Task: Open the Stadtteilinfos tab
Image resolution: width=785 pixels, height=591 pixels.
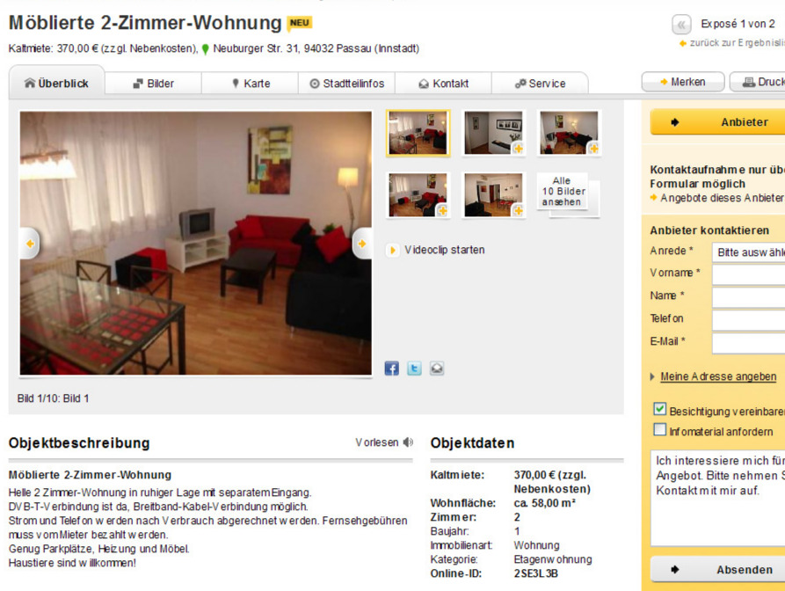Action: pyautogui.click(x=347, y=84)
